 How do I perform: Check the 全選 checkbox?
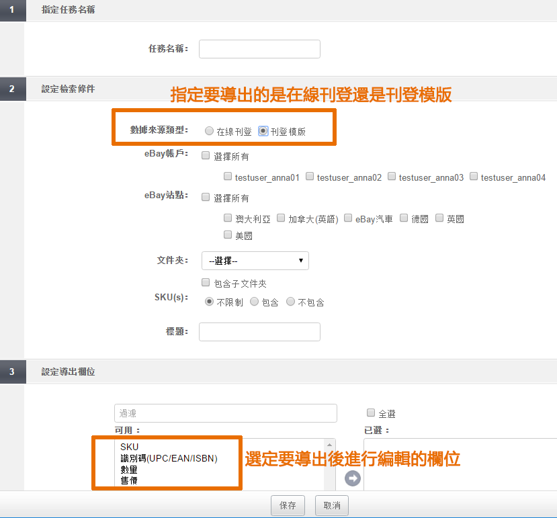(371, 413)
